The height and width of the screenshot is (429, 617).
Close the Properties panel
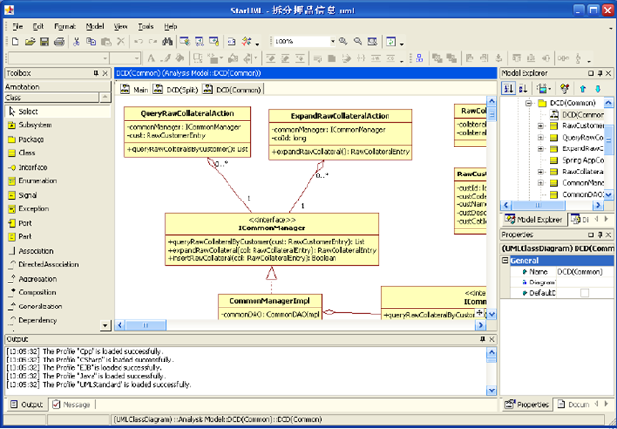(x=608, y=235)
